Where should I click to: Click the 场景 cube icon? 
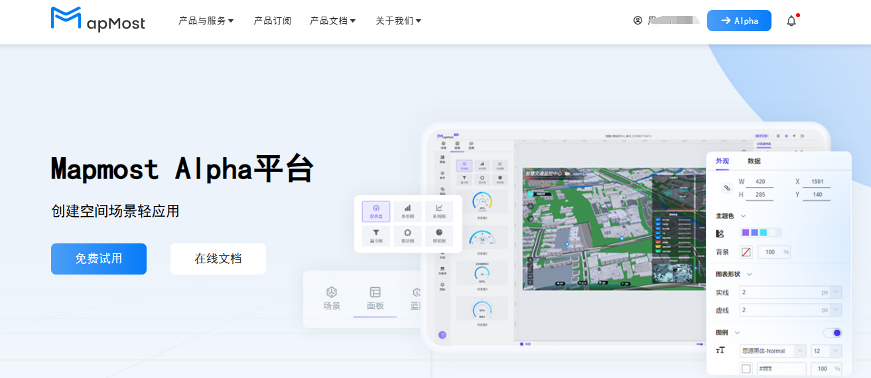(332, 292)
